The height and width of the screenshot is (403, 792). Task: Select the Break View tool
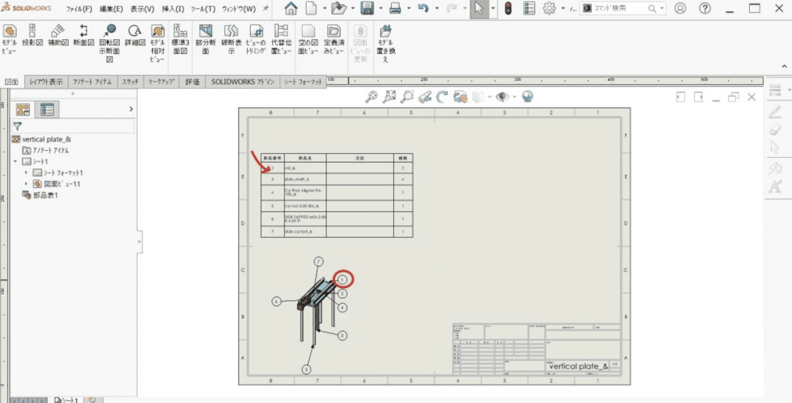tap(231, 39)
